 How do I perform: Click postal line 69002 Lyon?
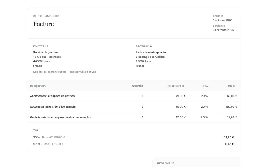click(143, 61)
